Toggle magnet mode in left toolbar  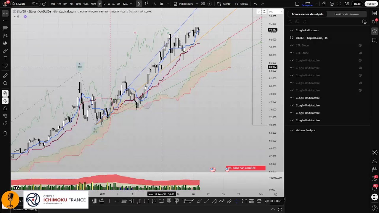[x=5, y=93]
